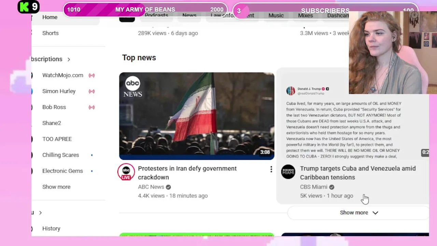Open Chilling Scares subscription channel
The width and height of the screenshot is (437, 246).
point(60,155)
